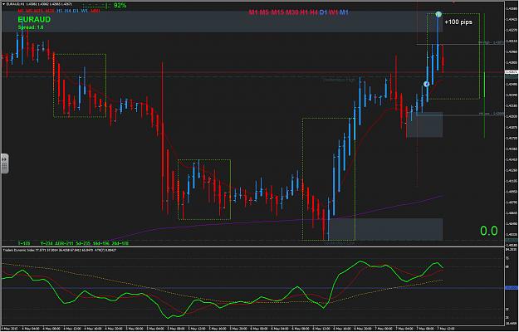Click the ADR=211 statistic in the green range row
The height and width of the screenshot is (332, 519).
coord(65,243)
